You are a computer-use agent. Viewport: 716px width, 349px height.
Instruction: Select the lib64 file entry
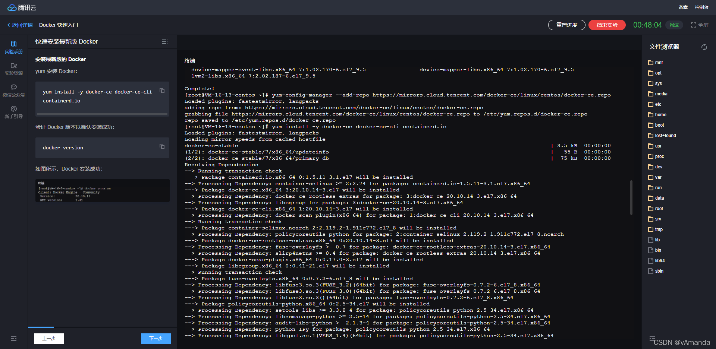(x=656, y=261)
